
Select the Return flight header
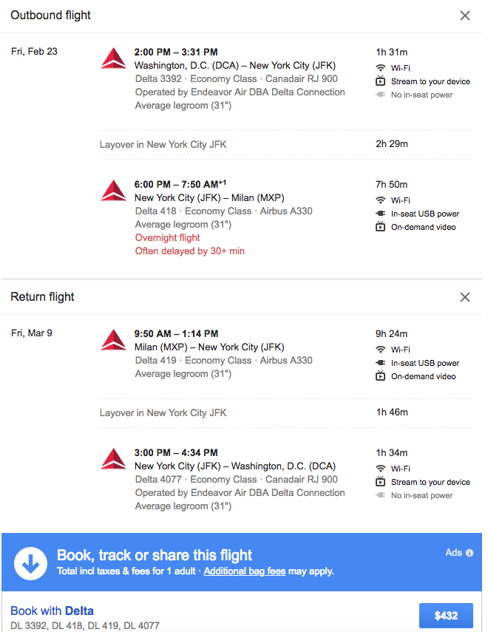point(43,297)
